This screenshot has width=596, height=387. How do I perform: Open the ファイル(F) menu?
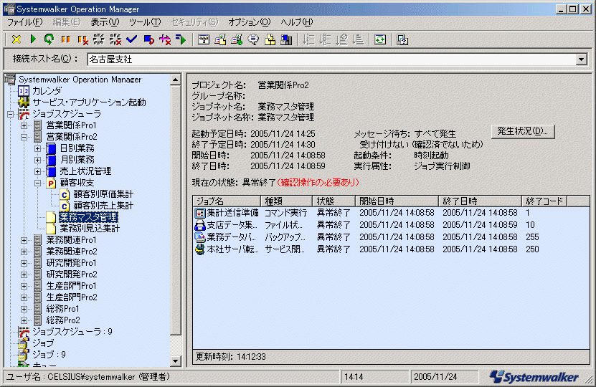pyautogui.click(x=24, y=22)
